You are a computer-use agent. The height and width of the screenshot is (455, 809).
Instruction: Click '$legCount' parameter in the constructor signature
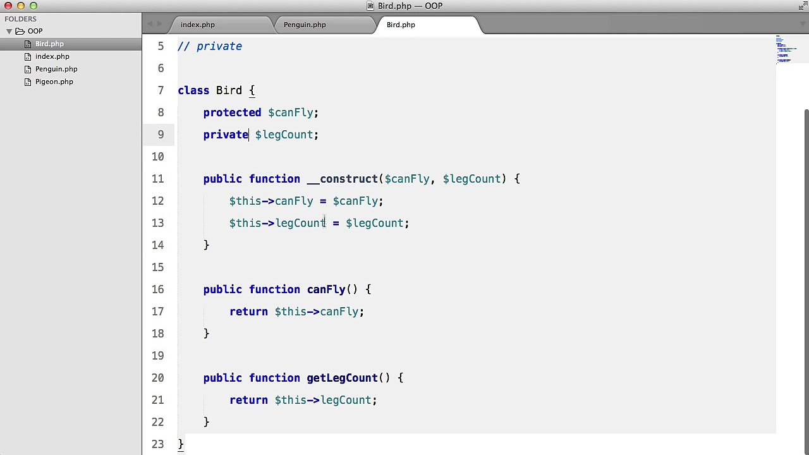471,179
